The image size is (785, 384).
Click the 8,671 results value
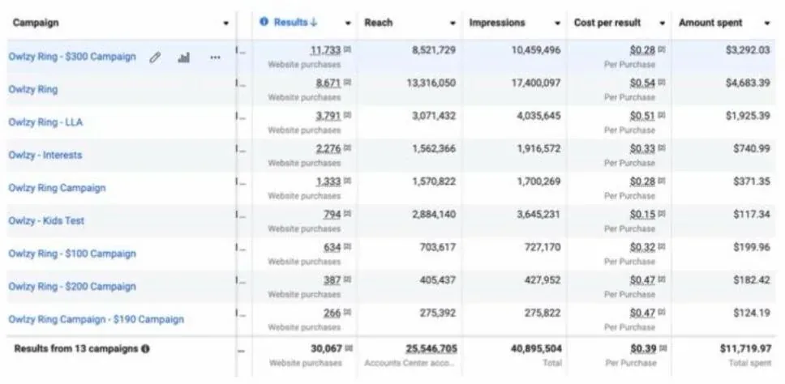328,83
